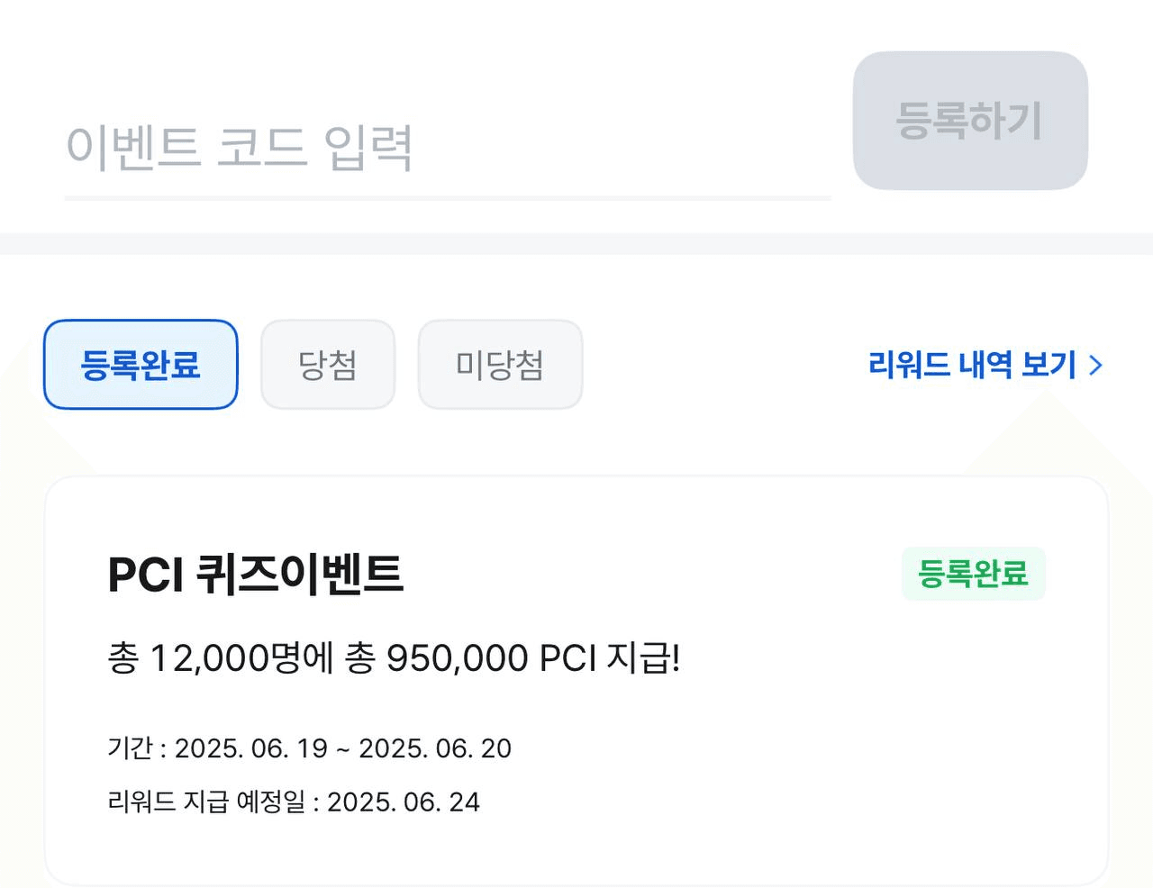Click the 이벤트 코드 입력 input field
The height and width of the screenshot is (888, 1153).
(447, 147)
